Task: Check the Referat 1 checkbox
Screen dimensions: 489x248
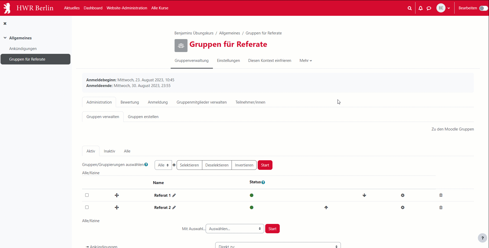Action: [x=87, y=195]
